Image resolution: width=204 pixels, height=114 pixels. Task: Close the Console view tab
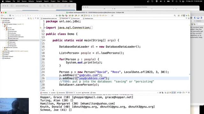tap(74, 93)
